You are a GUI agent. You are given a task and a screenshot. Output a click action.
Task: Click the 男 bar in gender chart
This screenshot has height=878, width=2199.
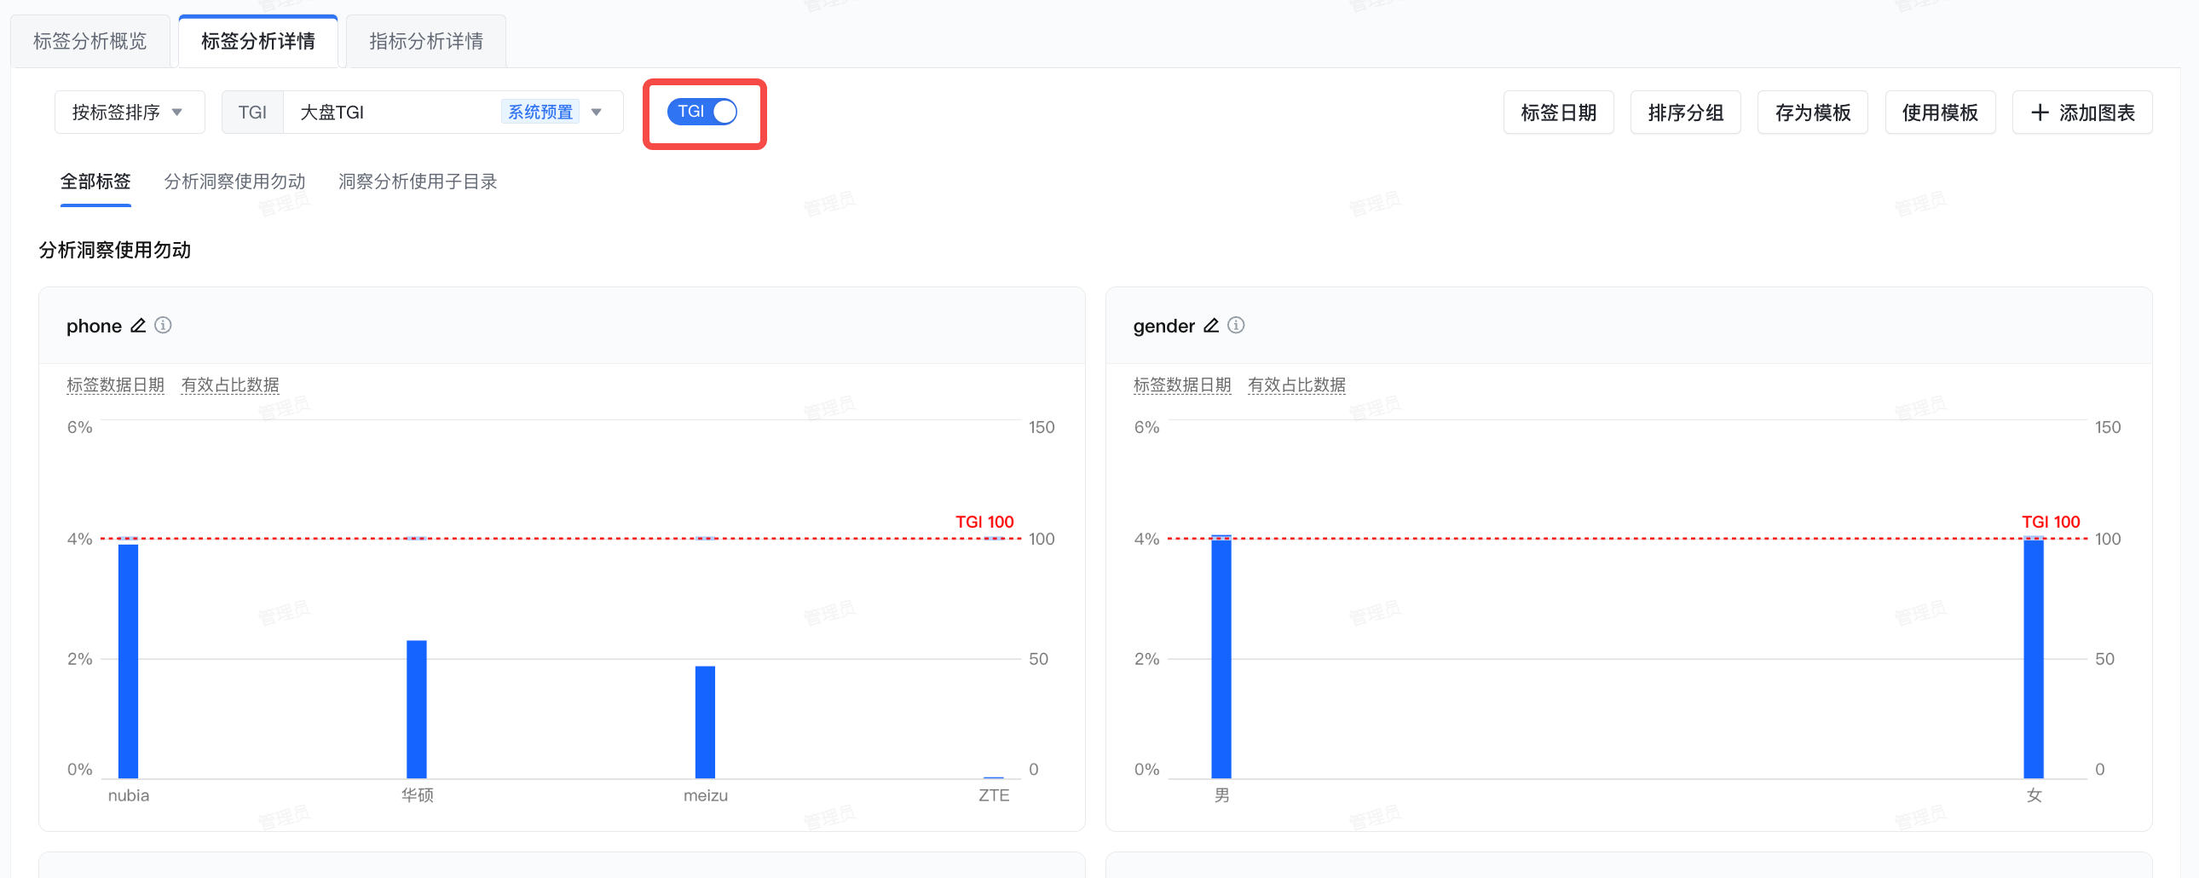coord(1221,658)
